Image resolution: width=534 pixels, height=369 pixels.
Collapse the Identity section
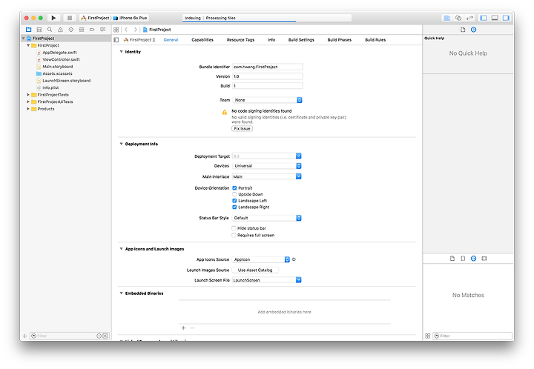pos(121,52)
